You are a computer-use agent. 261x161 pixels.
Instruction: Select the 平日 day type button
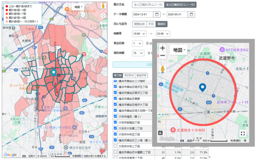coord(151,24)
